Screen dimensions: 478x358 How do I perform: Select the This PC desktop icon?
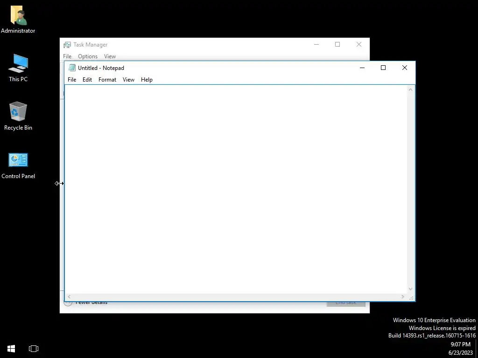(18, 68)
